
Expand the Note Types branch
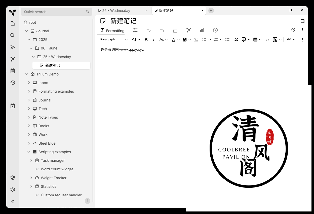coord(29,117)
